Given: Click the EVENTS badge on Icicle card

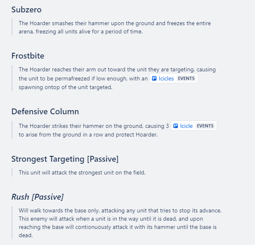Looking at the screenshot, I should (205, 126).
